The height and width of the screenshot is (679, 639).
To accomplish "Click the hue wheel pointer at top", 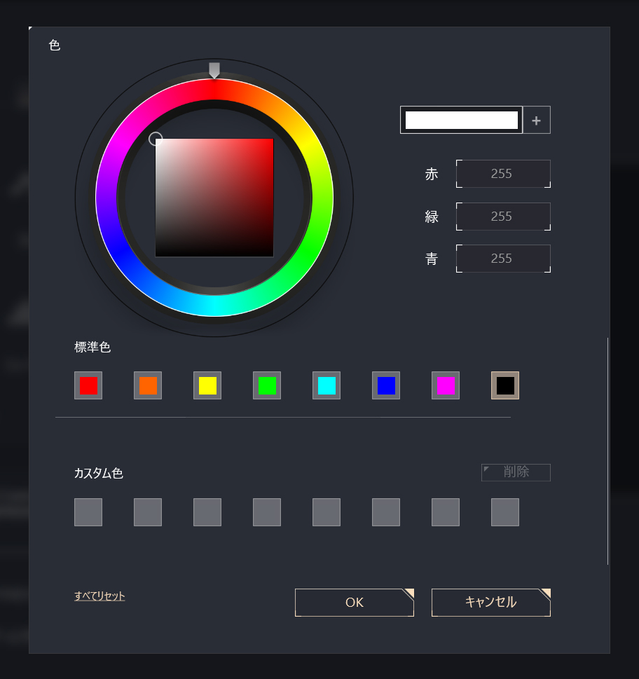I will pyautogui.click(x=214, y=70).
